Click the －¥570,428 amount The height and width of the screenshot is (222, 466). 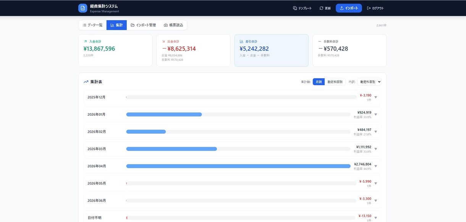click(x=333, y=49)
